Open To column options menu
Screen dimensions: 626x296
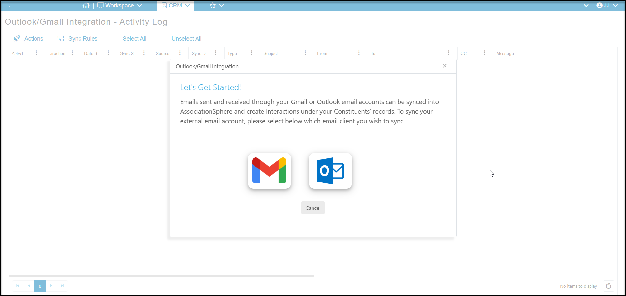[x=449, y=53]
